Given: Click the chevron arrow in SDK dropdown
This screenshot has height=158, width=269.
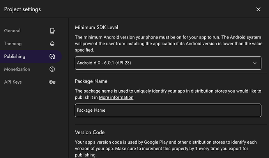Looking at the screenshot, I should point(255,63).
